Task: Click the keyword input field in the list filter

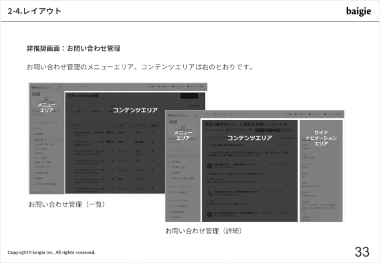Action: tap(88, 106)
